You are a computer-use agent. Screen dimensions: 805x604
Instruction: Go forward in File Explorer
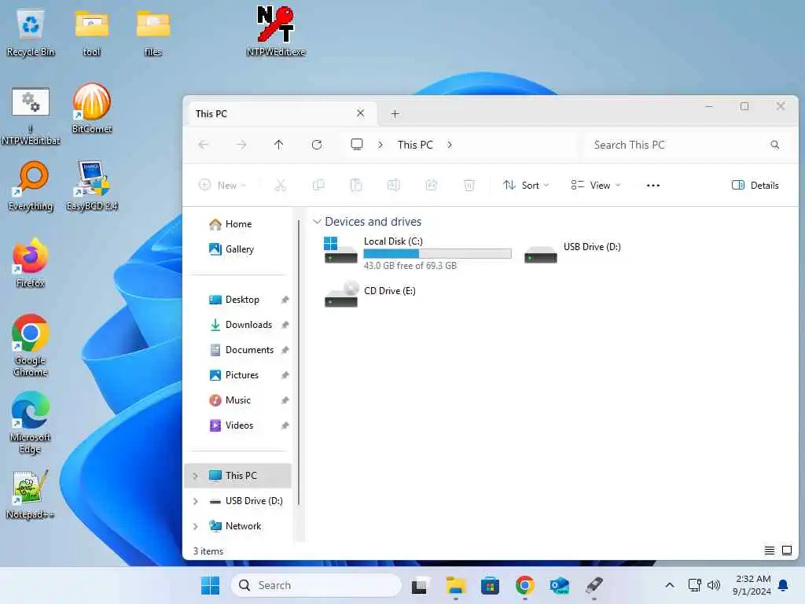(241, 145)
